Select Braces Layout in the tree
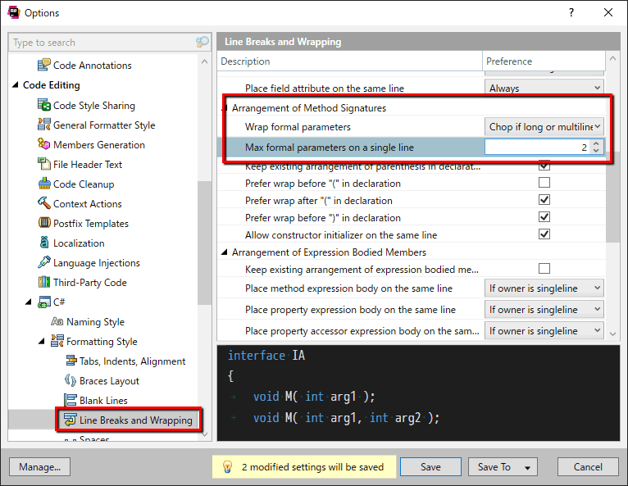628x486 pixels. pyautogui.click(x=109, y=381)
